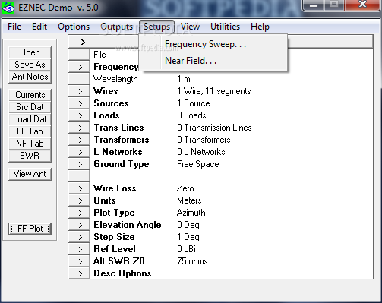Click the '1 Wire, 11 segments' value
Image resolution: width=382 pixels, height=303 pixels.
pyautogui.click(x=214, y=91)
